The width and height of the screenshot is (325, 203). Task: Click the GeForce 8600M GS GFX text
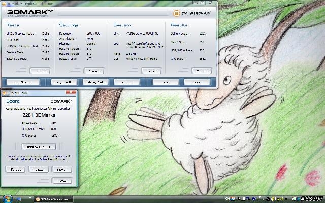pos(142,33)
